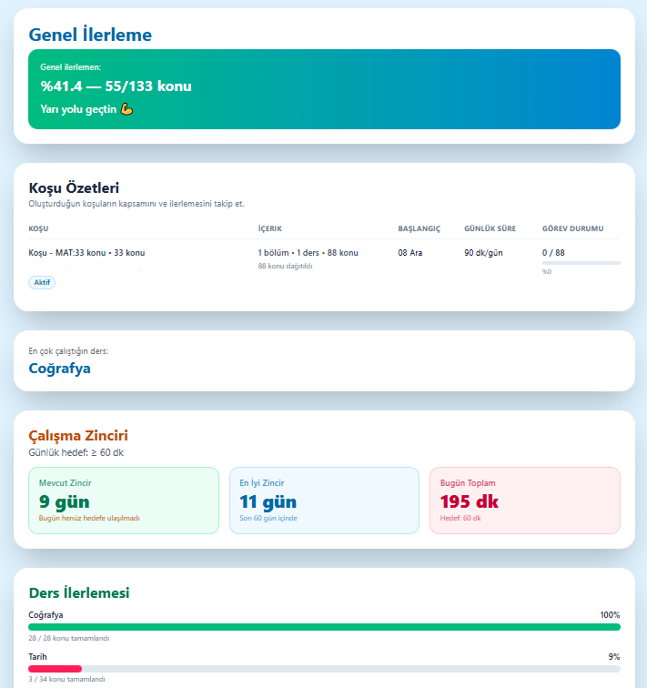The image size is (647, 688).
Task: Click the flexed biceps emoji icon
Action: (x=126, y=109)
